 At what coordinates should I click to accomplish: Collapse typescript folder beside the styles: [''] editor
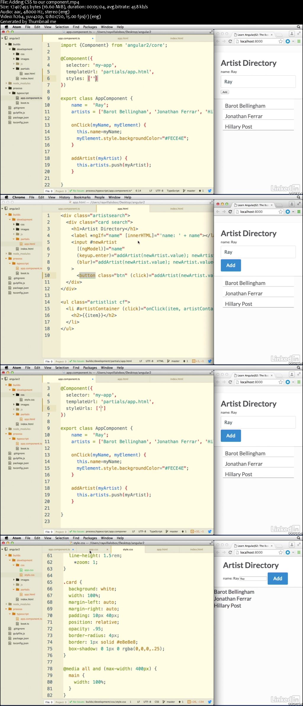click(10, 93)
